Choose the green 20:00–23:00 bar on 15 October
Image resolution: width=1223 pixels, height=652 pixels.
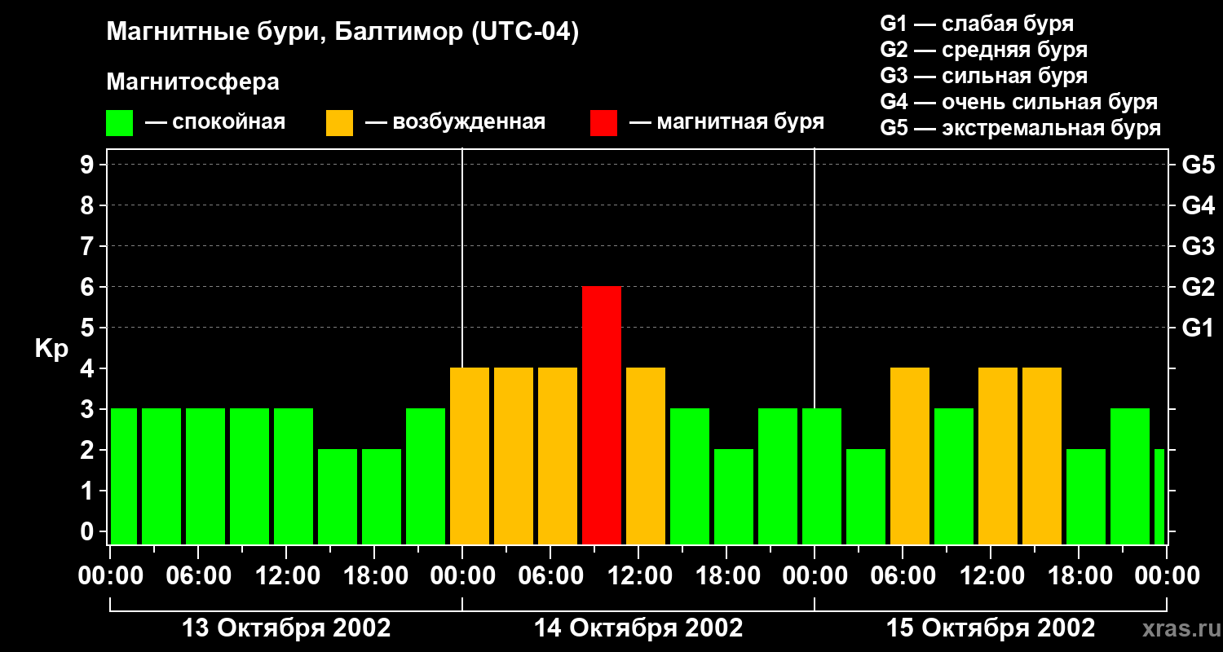[x=1130, y=477]
